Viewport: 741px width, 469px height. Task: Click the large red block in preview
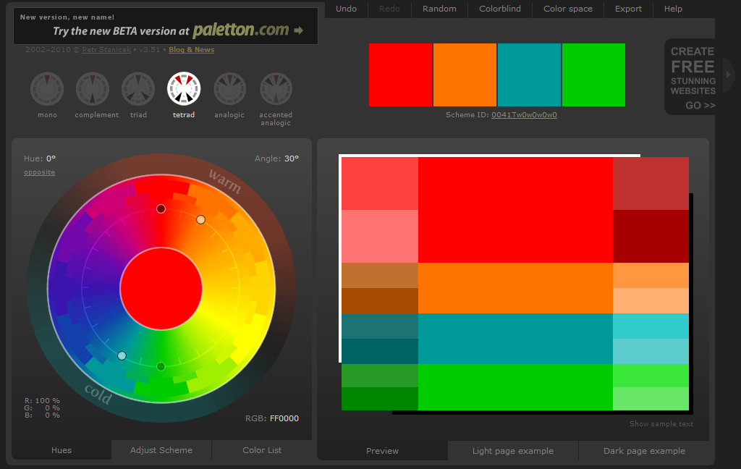click(x=515, y=210)
